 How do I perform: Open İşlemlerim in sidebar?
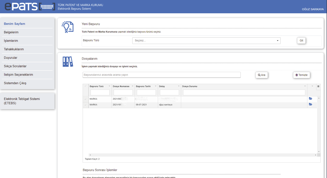pos(11,41)
